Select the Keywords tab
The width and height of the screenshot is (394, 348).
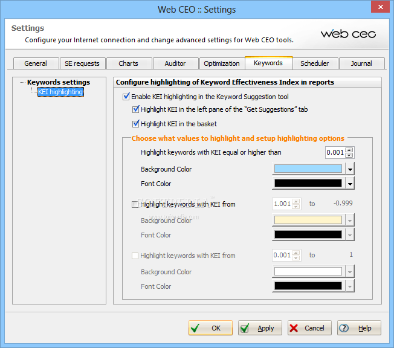tap(268, 63)
